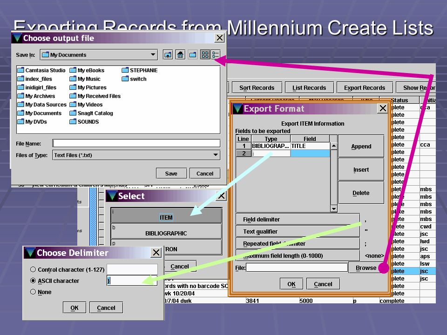Select the My Videos folder
Image resolution: width=447 pixels, height=335 pixels.
click(x=87, y=105)
